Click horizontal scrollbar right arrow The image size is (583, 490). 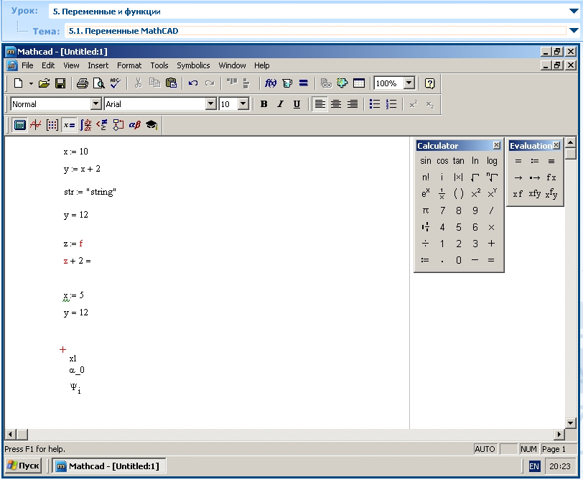click(559, 434)
